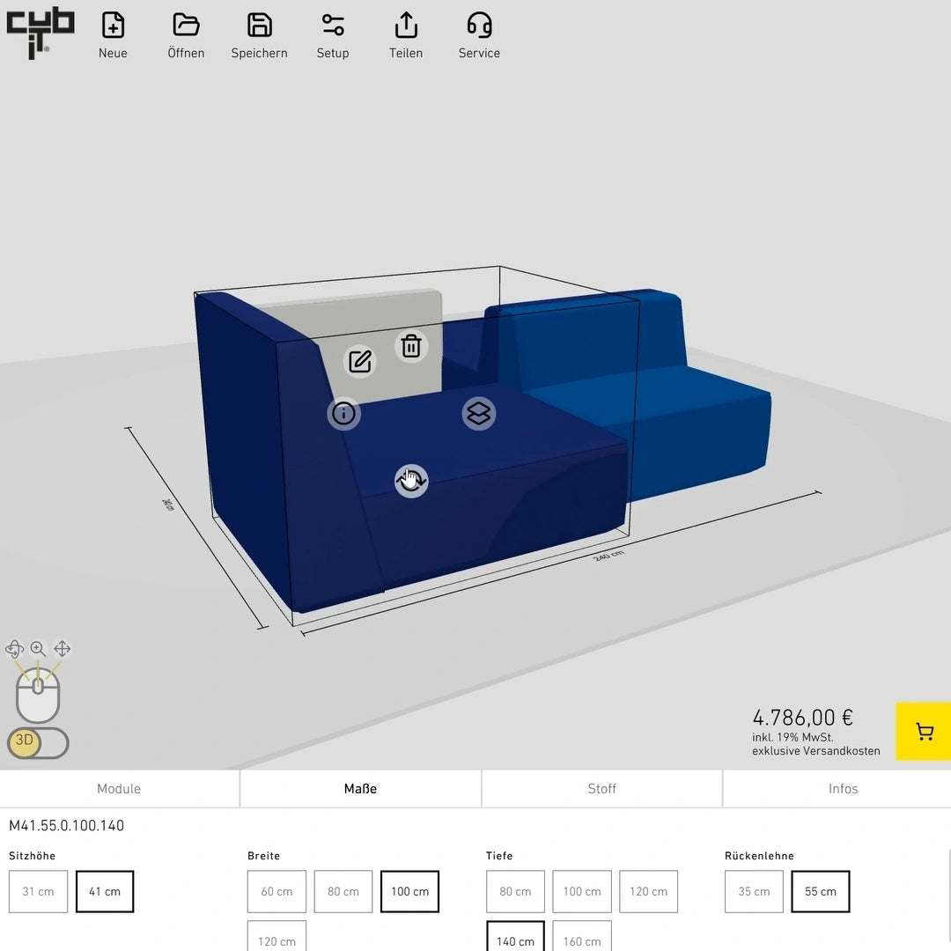Select 31 cm Sitzhöhe option
Image resolution: width=951 pixels, height=951 pixels.
(x=38, y=891)
